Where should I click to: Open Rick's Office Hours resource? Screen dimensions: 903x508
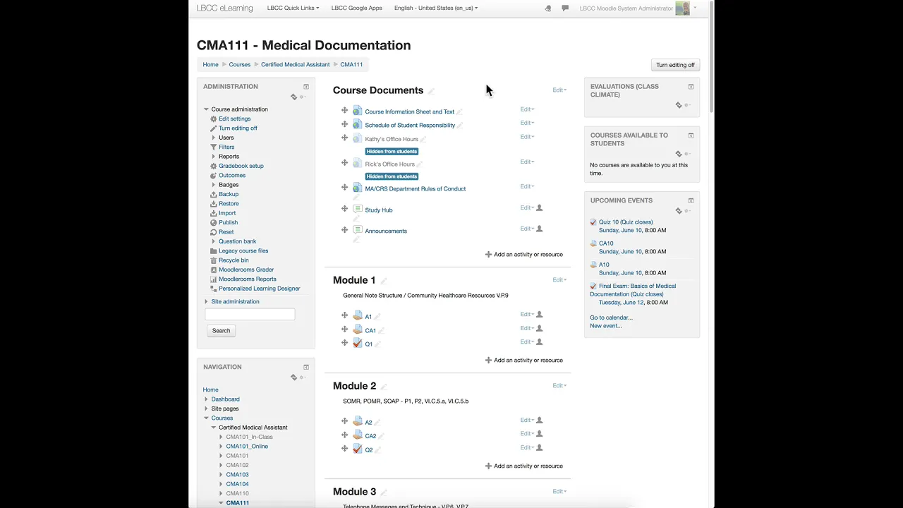pyautogui.click(x=389, y=164)
